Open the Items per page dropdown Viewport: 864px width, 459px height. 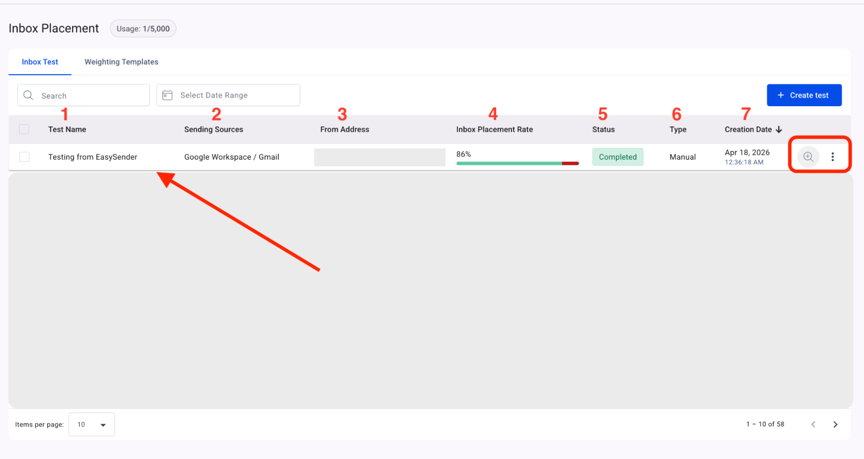[92, 424]
